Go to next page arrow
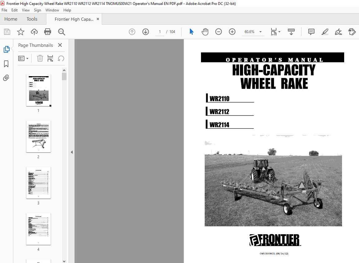 (x=146, y=32)
